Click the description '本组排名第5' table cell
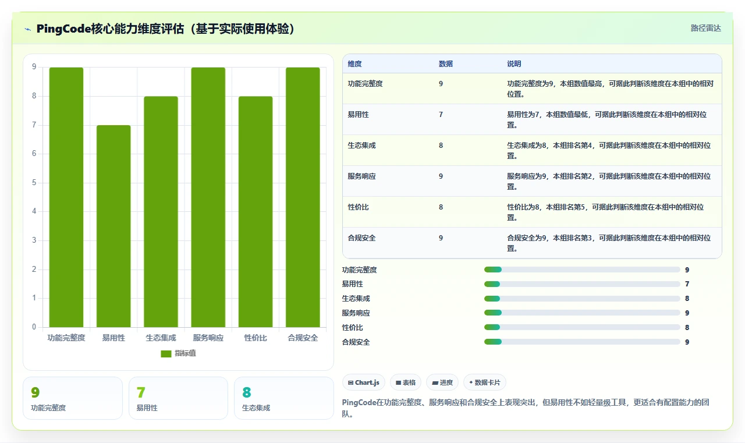The width and height of the screenshot is (745, 443). (612, 212)
